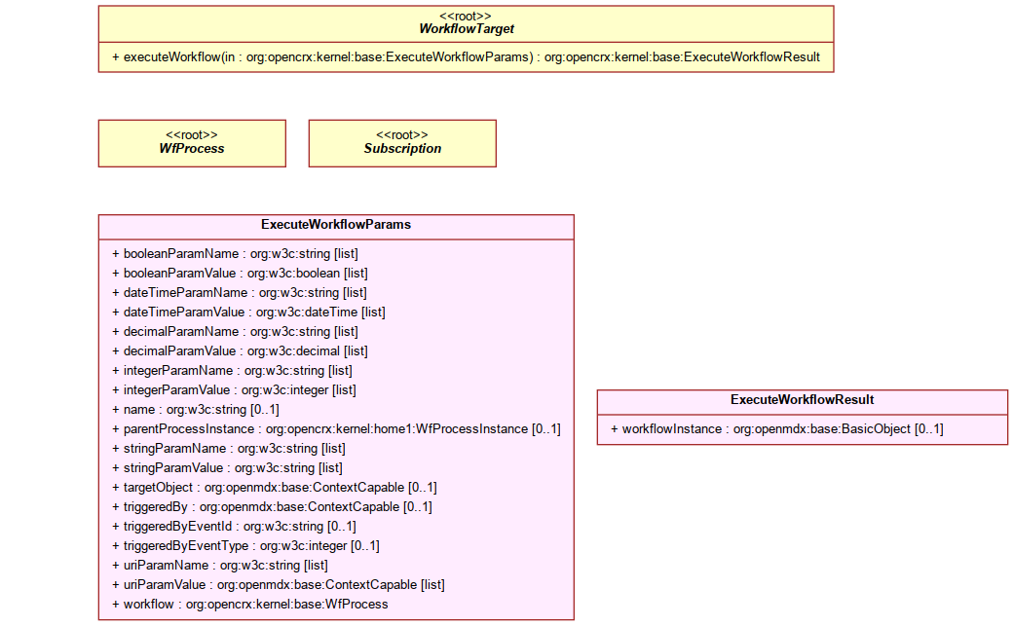The width and height of the screenshot is (1013, 626).
Task: Select the workflowInstance attribute
Action: pyautogui.click(x=777, y=429)
